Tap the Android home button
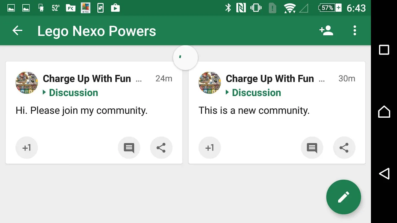Viewport: 397px width, 223px height. (384, 111)
